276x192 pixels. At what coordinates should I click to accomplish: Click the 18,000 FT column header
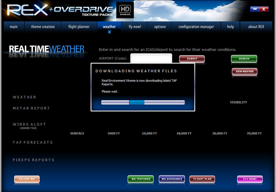tap(184, 134)
